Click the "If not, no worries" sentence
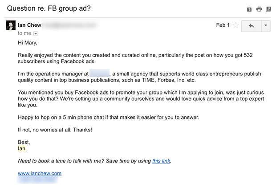The image size is (276, 188). pyautogui.click(x=55, y=130)
